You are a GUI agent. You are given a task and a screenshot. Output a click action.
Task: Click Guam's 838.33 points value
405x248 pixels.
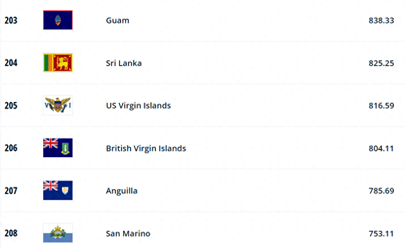click(381, 20)
